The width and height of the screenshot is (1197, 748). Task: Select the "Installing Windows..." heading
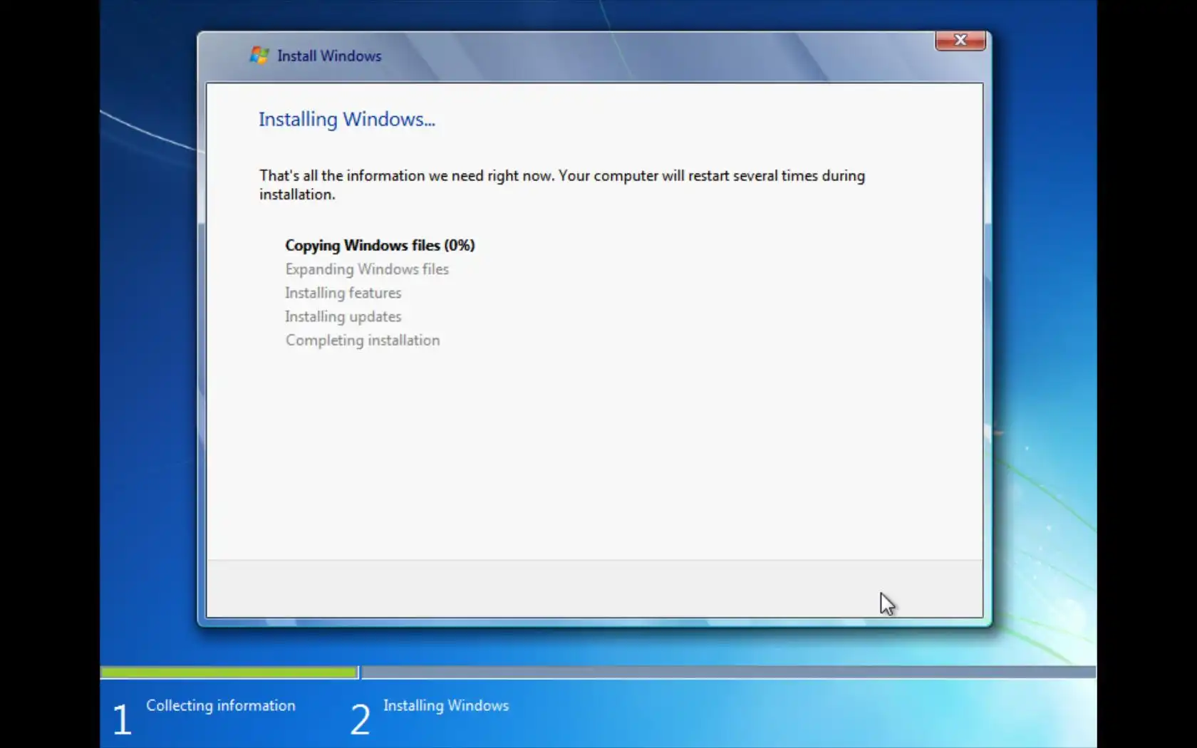click(347, 119)
